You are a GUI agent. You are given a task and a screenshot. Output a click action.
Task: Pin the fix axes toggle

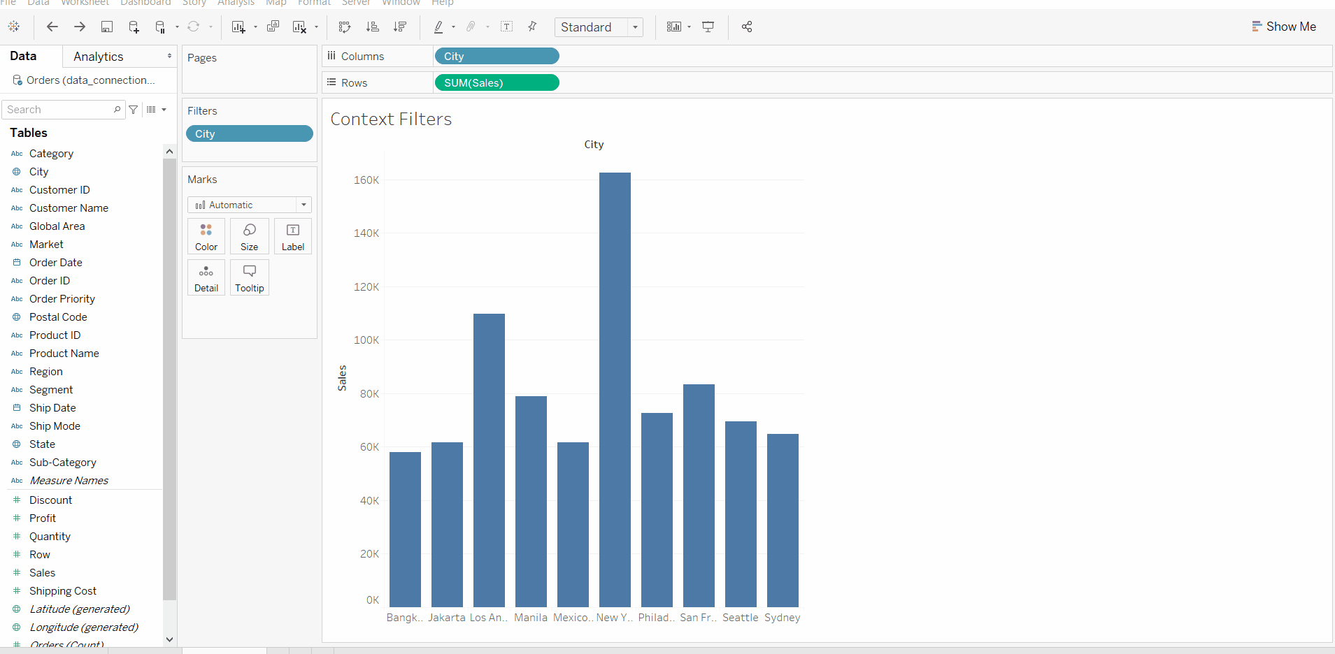[x=533, y=27]
